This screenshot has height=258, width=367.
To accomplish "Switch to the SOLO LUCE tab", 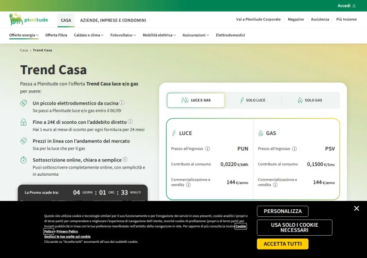I will 253,100.
